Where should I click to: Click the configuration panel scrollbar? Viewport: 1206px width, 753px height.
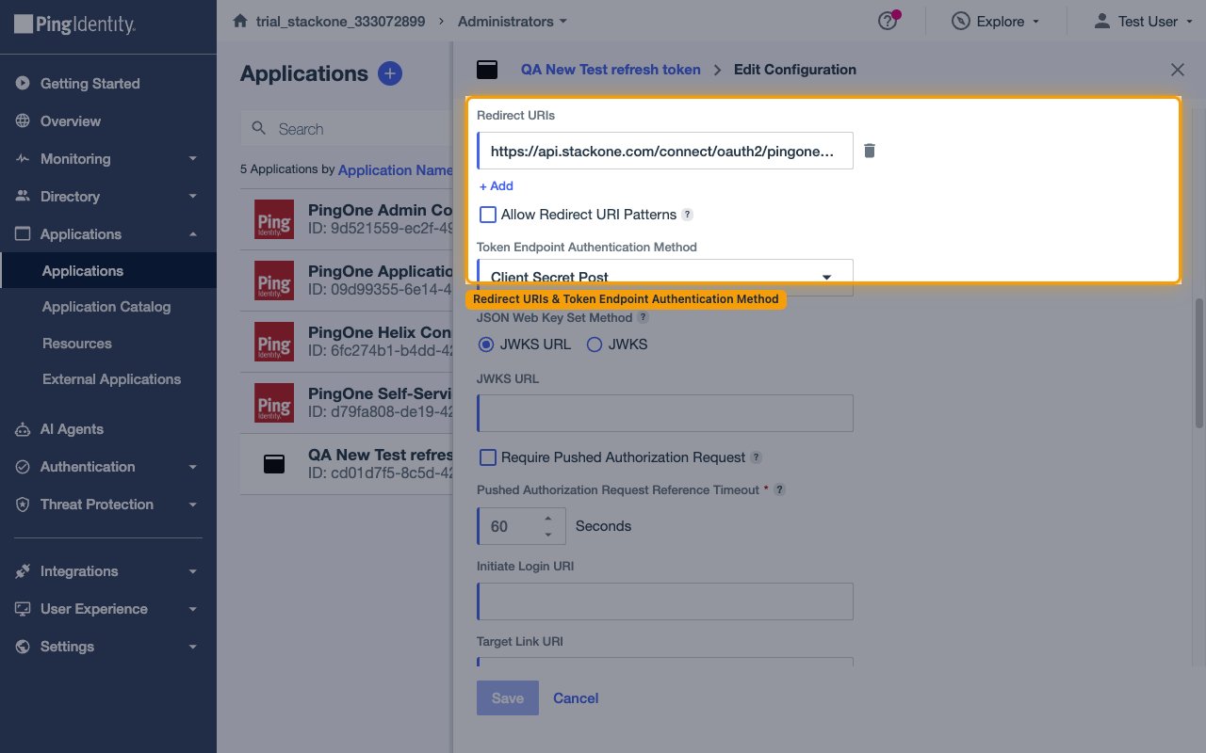[x=1198, y=362]
